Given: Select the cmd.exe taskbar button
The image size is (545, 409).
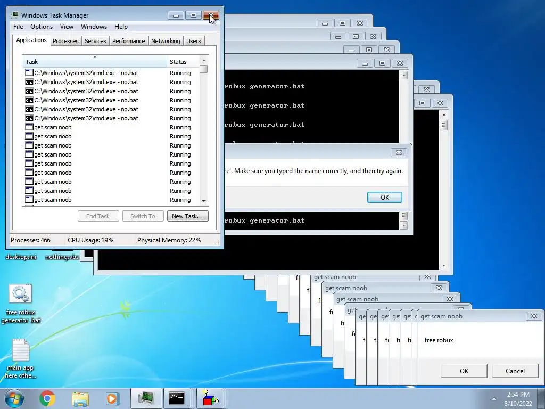Looking at the screenshot, I should coord(177,398).
